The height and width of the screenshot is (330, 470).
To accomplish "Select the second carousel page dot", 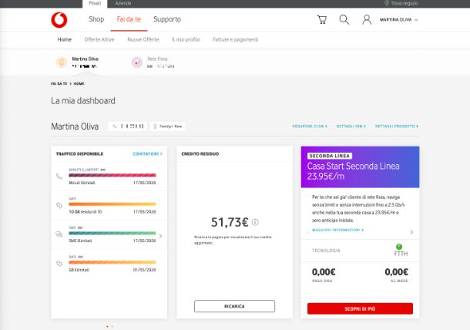I will (x=112, y=326).
